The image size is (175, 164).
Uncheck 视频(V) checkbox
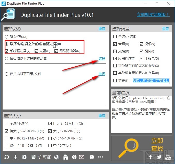pyautogui.click(x=141, y=44)
